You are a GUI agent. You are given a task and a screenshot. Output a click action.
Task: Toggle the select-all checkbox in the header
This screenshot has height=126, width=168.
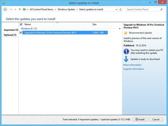tap(21, 24)
